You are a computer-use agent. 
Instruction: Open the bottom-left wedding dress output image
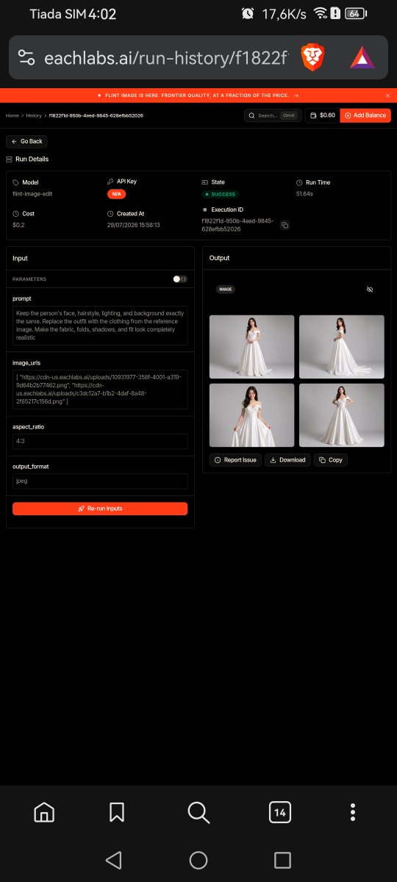[251, 415]
